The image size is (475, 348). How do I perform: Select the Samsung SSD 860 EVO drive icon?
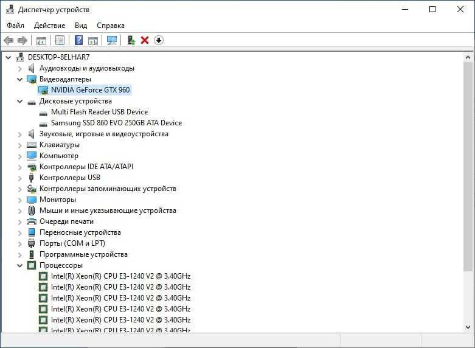pos(43,124)
